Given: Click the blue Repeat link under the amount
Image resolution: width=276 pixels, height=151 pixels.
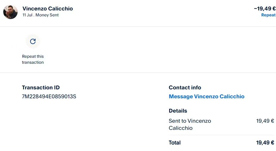Looking at the screenshot, I should (x=268, y=15).
